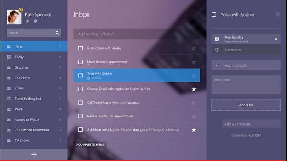Click Kate Spencer's profile picture
Viewport: 287px width, 161px height.
14,17
